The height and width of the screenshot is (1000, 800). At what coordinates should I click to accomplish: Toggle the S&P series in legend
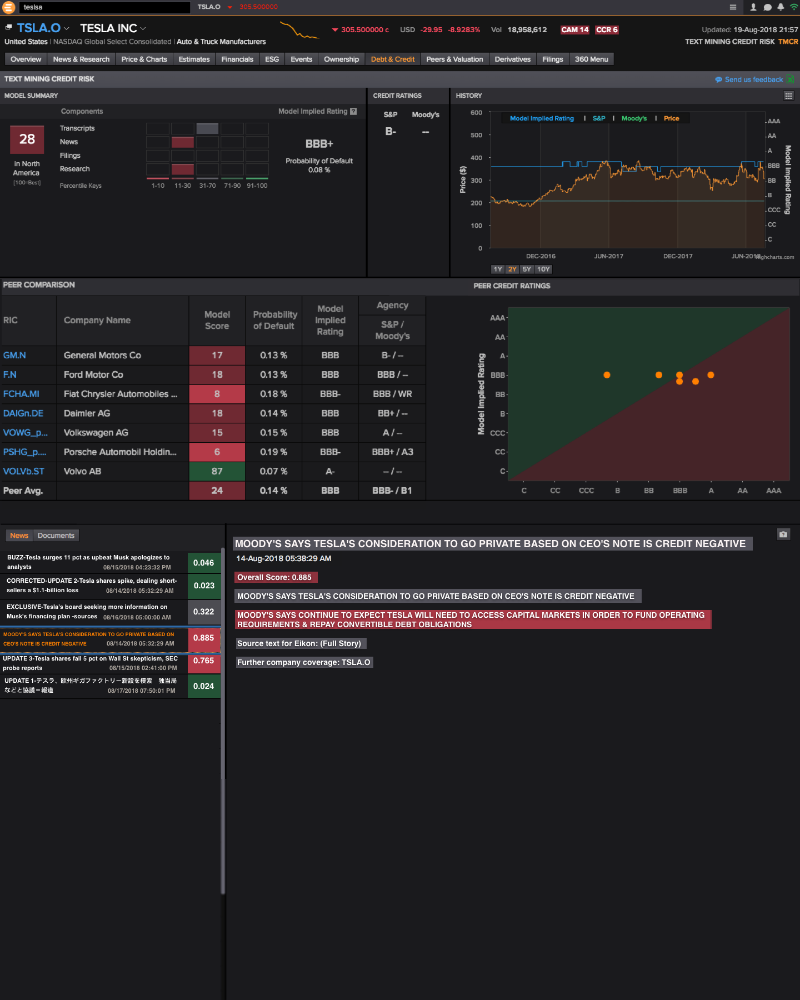pyautogui.click(x=599, y=118)
